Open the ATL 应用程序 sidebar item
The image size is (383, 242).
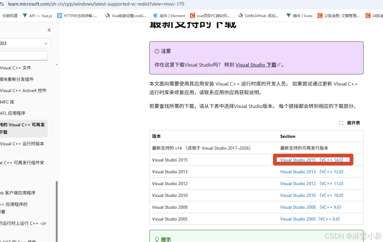point(13,113)
